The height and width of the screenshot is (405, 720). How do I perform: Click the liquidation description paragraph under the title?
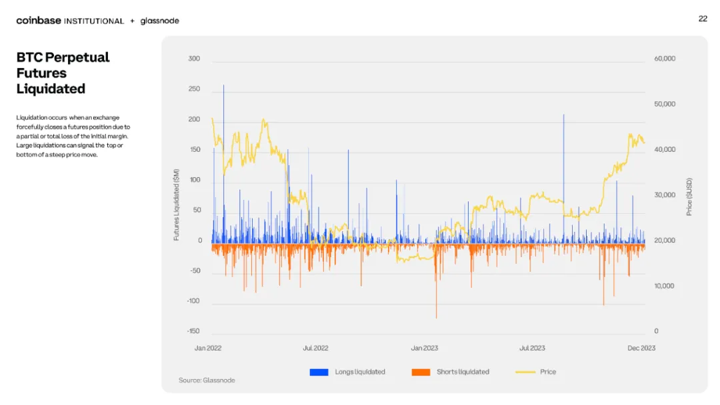click(73, 136)
